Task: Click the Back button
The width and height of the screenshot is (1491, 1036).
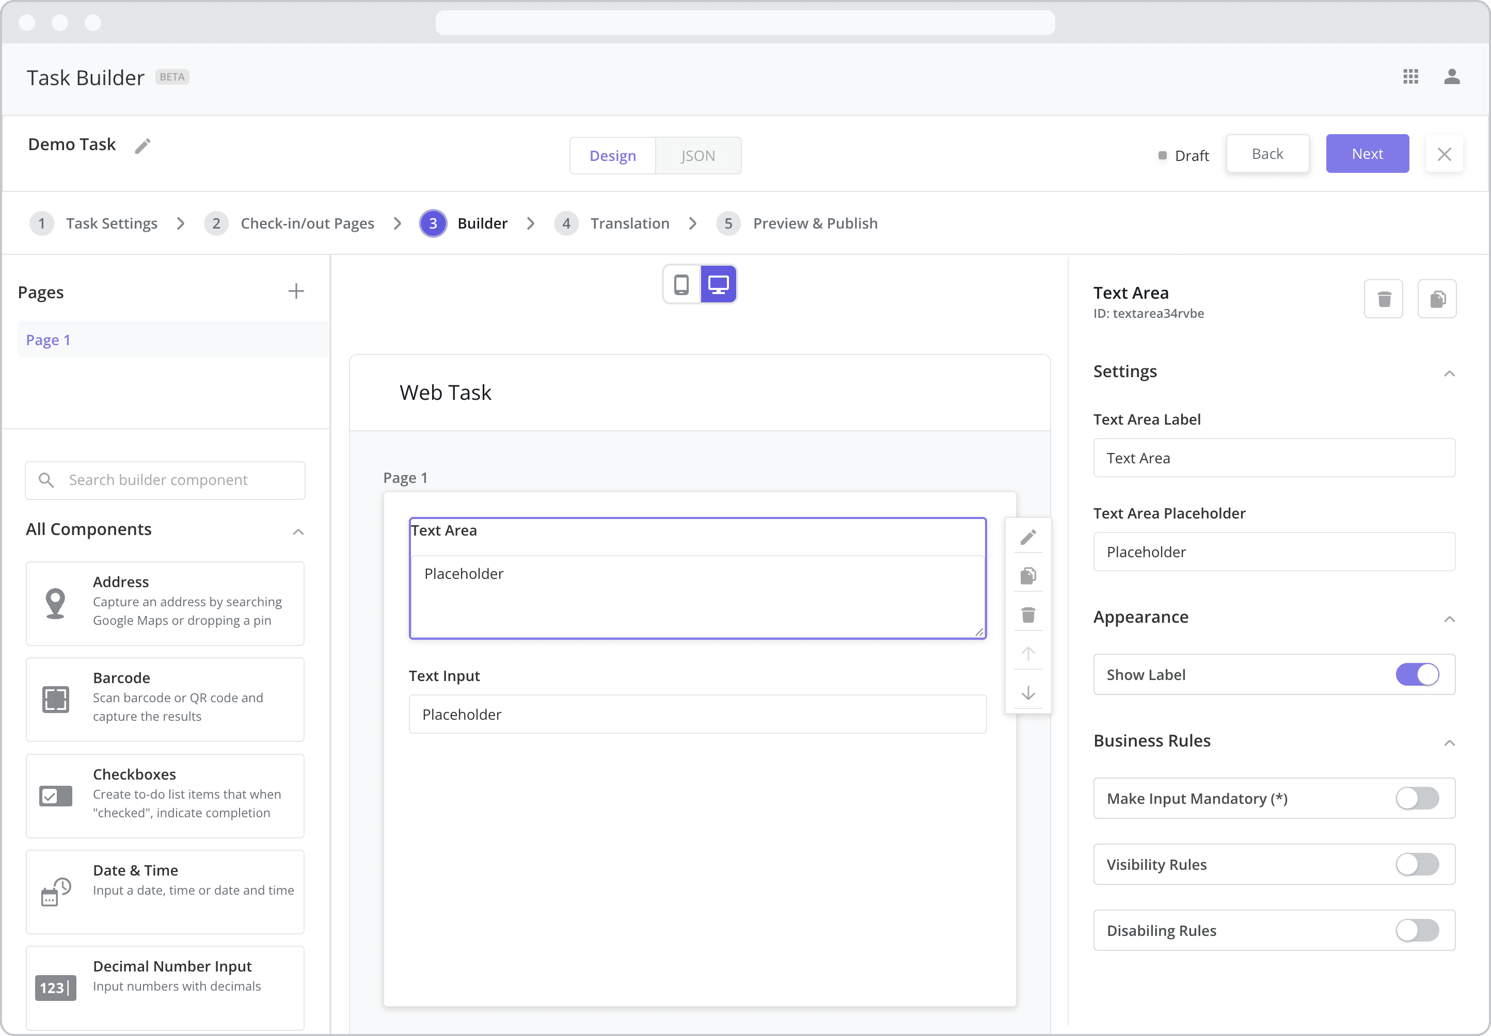Action: click(x=1267, y=154)
